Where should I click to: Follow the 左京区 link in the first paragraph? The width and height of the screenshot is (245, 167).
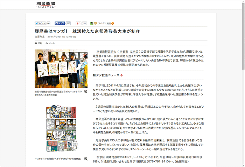click(x=134, y=52)
